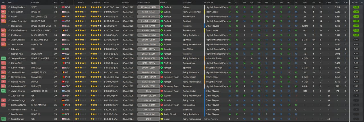Viewport: 364px width, 122px height.
Task: Sort by AGE column header
Action: click(56, 2)
